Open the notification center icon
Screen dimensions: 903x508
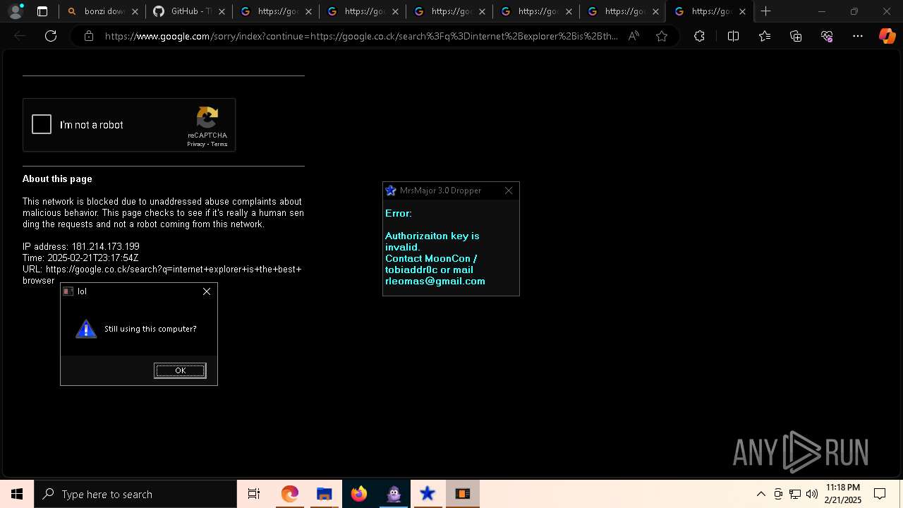[880, 494]
